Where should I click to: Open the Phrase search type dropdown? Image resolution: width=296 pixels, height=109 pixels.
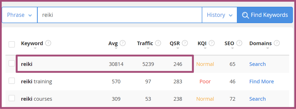pos(20,15)
